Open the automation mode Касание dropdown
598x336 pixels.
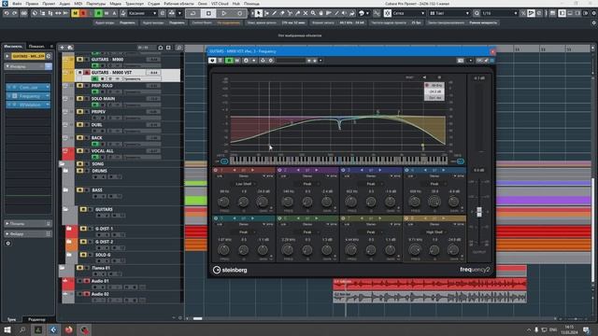point(142,13)
